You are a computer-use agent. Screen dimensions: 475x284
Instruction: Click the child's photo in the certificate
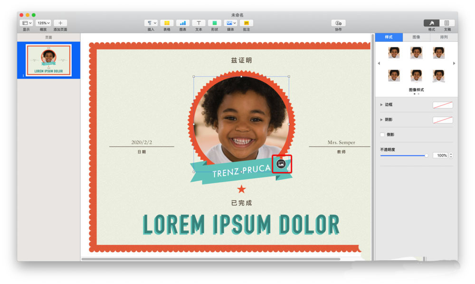tap(241, 120)
